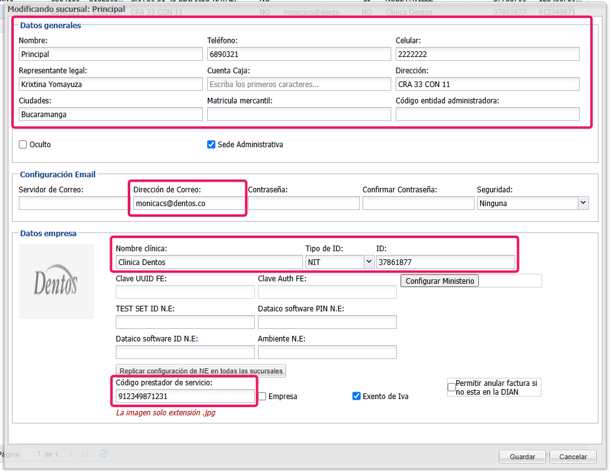The image size is (611, 473).
Task: Click the Dentos logo image
Action: [x=56, y=281]
